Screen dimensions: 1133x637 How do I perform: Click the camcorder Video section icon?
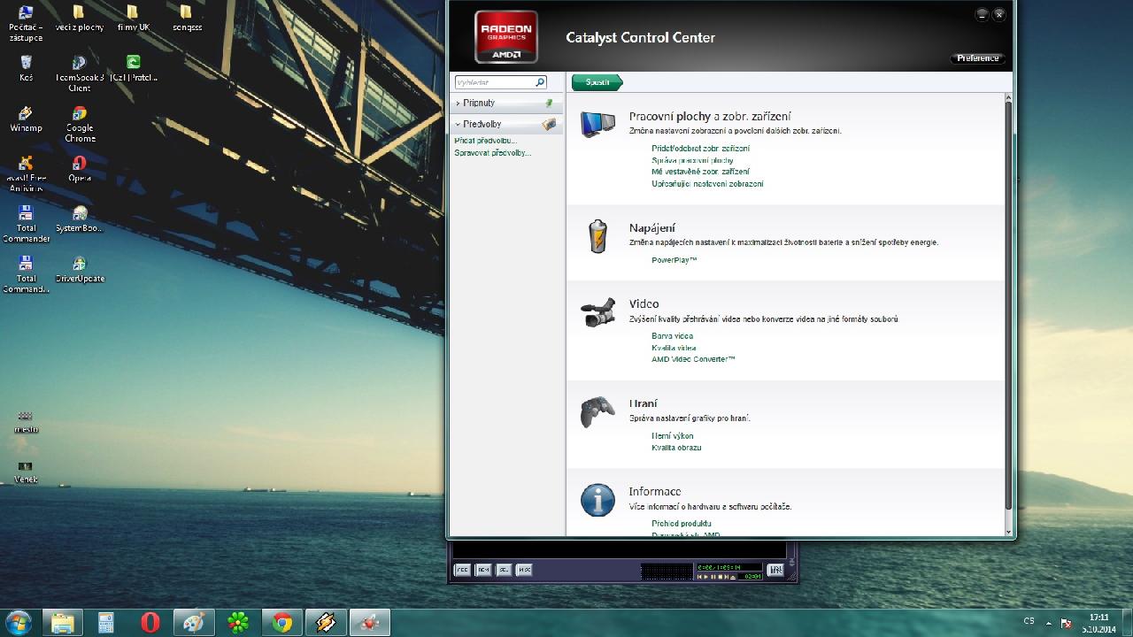[x=597, y=312]
